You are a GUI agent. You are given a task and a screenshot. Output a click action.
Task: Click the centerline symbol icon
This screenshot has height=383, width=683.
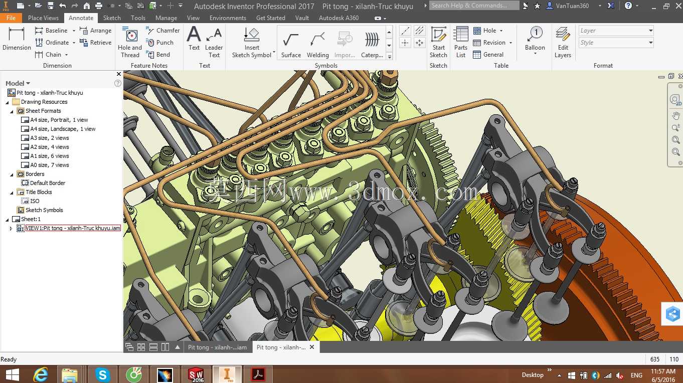[405, 31]
